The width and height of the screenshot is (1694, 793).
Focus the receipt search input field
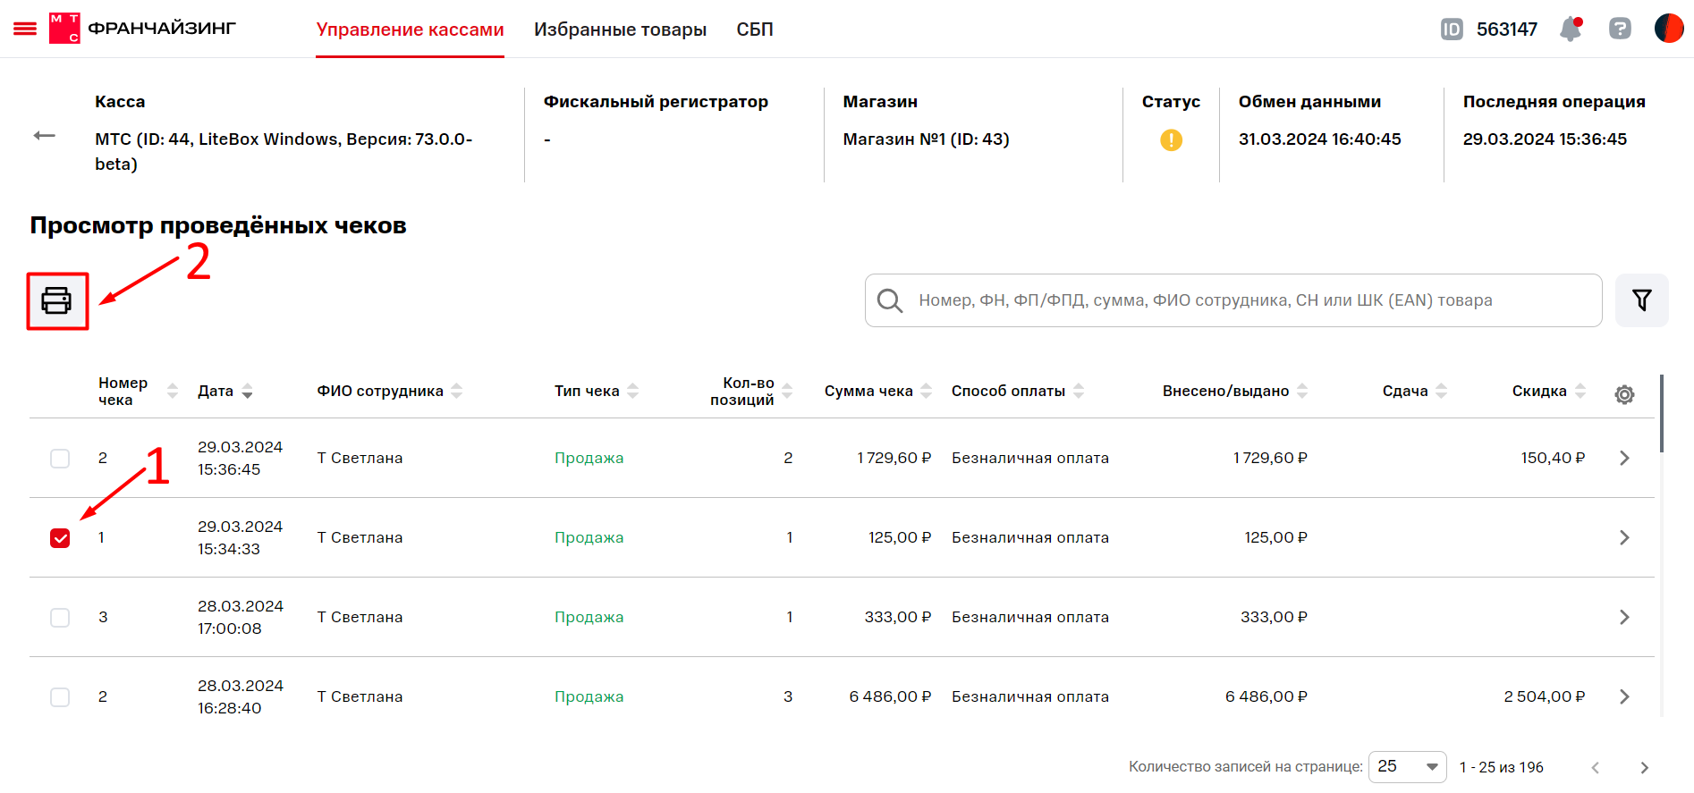pos(1232,300)
